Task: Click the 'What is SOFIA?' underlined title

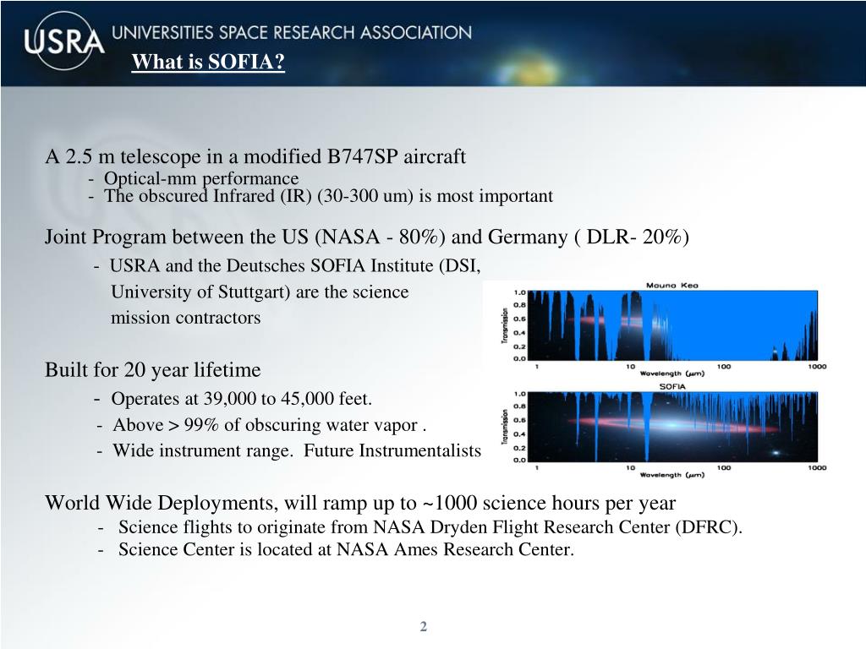Action: [x=208, y=61]
